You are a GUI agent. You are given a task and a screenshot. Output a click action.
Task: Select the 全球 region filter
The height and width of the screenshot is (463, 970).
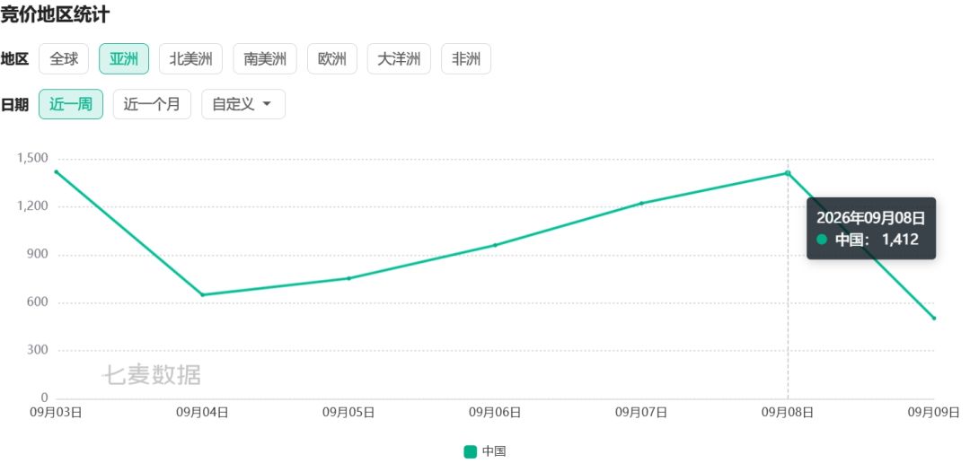tap(64, 58)
